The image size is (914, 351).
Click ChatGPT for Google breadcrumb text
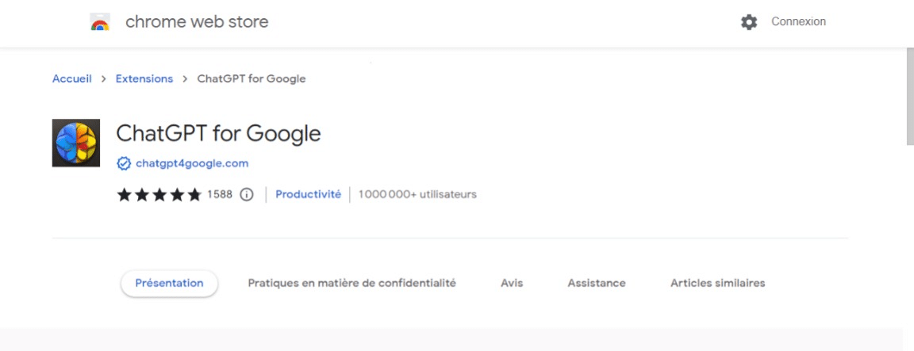click(x=252, y=78)
